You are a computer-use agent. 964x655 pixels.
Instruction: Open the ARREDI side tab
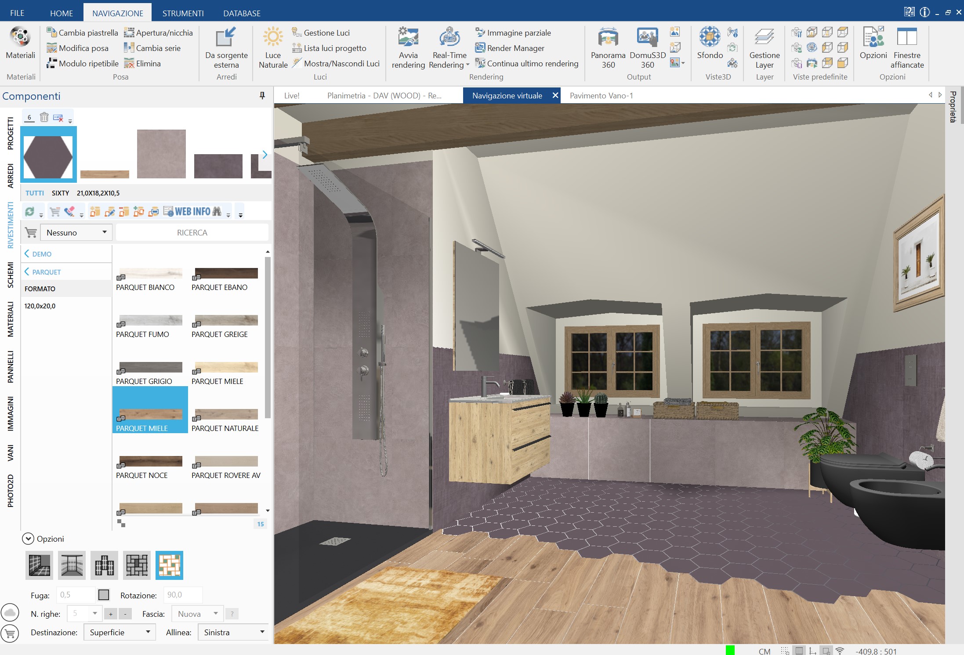pyautogui.click(x=10, y=176)
